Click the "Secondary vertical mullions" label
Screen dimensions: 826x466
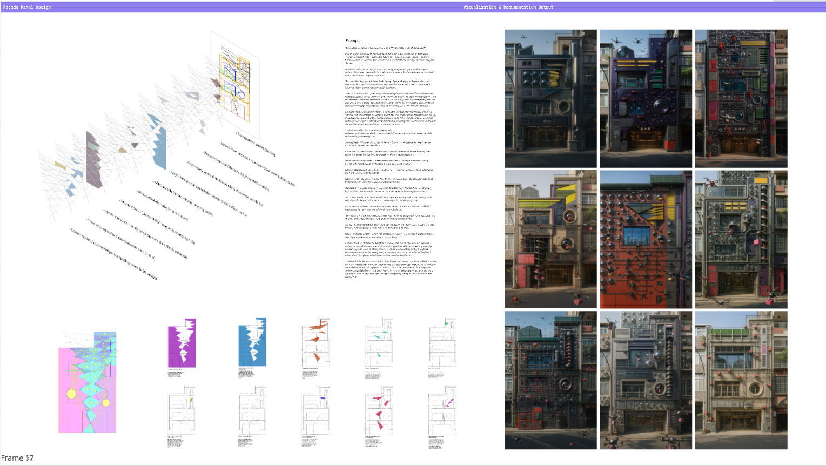[224, 183]
